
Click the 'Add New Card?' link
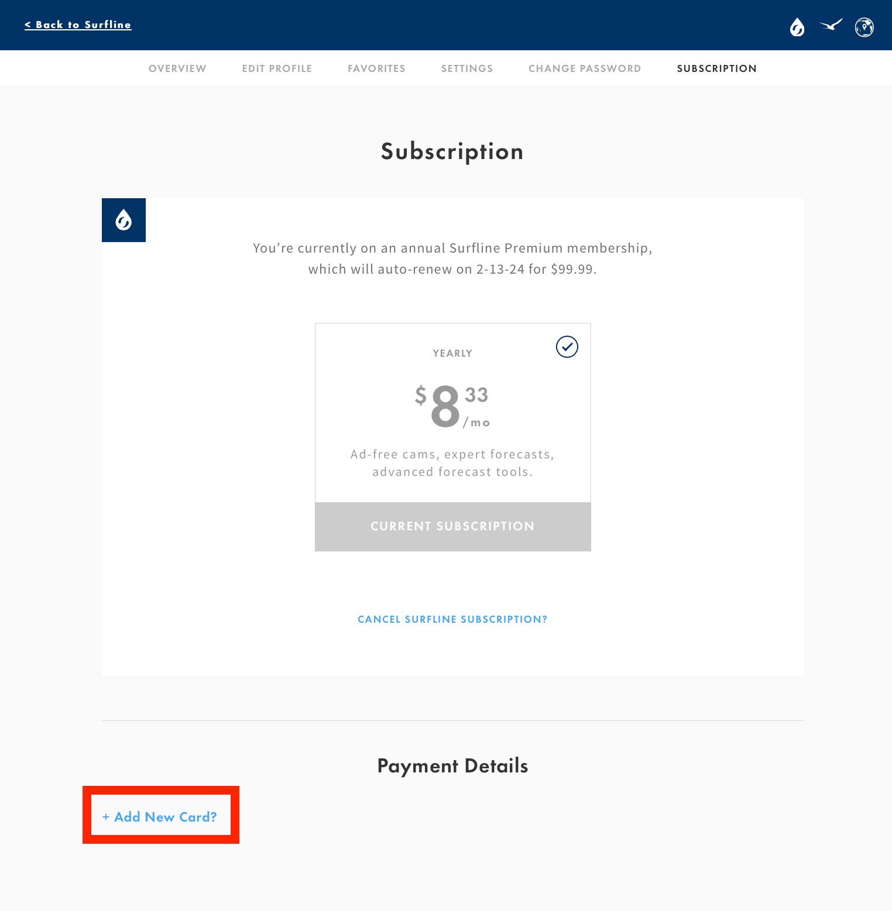pos(160,817)
